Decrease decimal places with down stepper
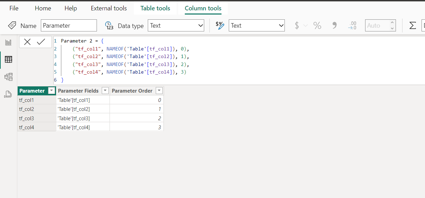 [392, 28]
